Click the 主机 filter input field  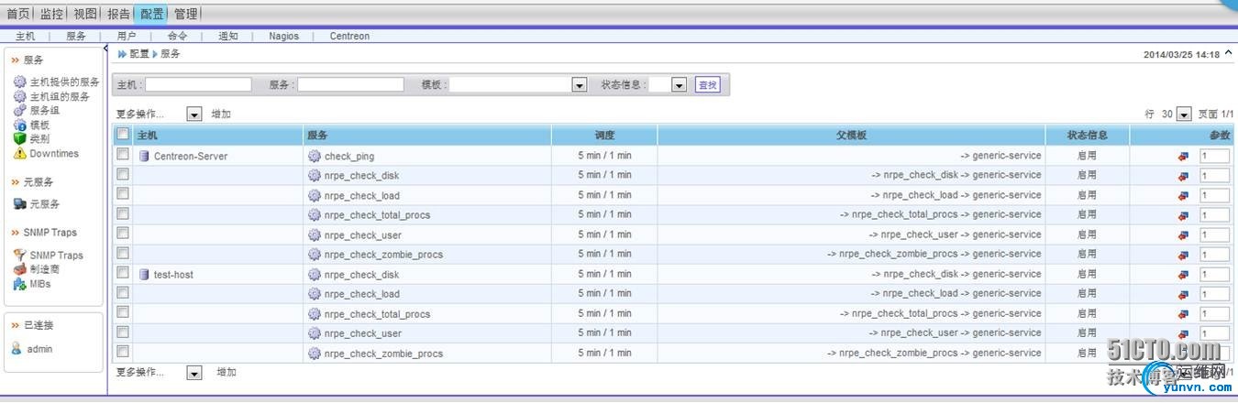coord(198,84)
